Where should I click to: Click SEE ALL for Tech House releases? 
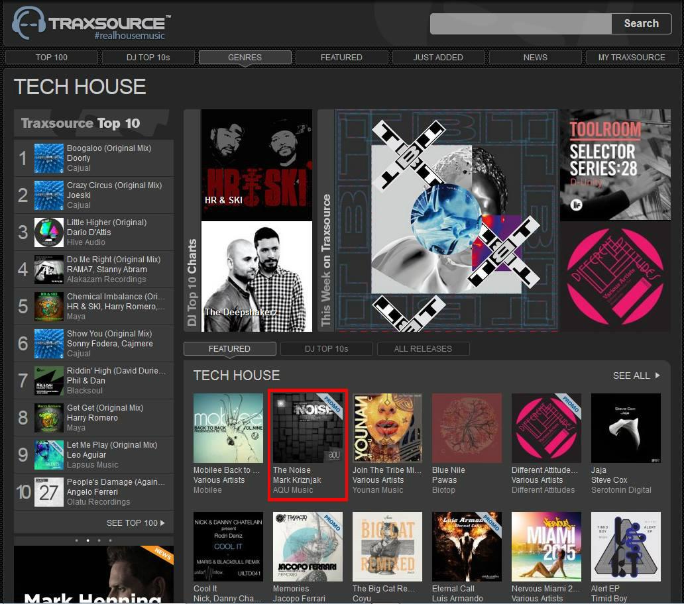click(630, 376)
